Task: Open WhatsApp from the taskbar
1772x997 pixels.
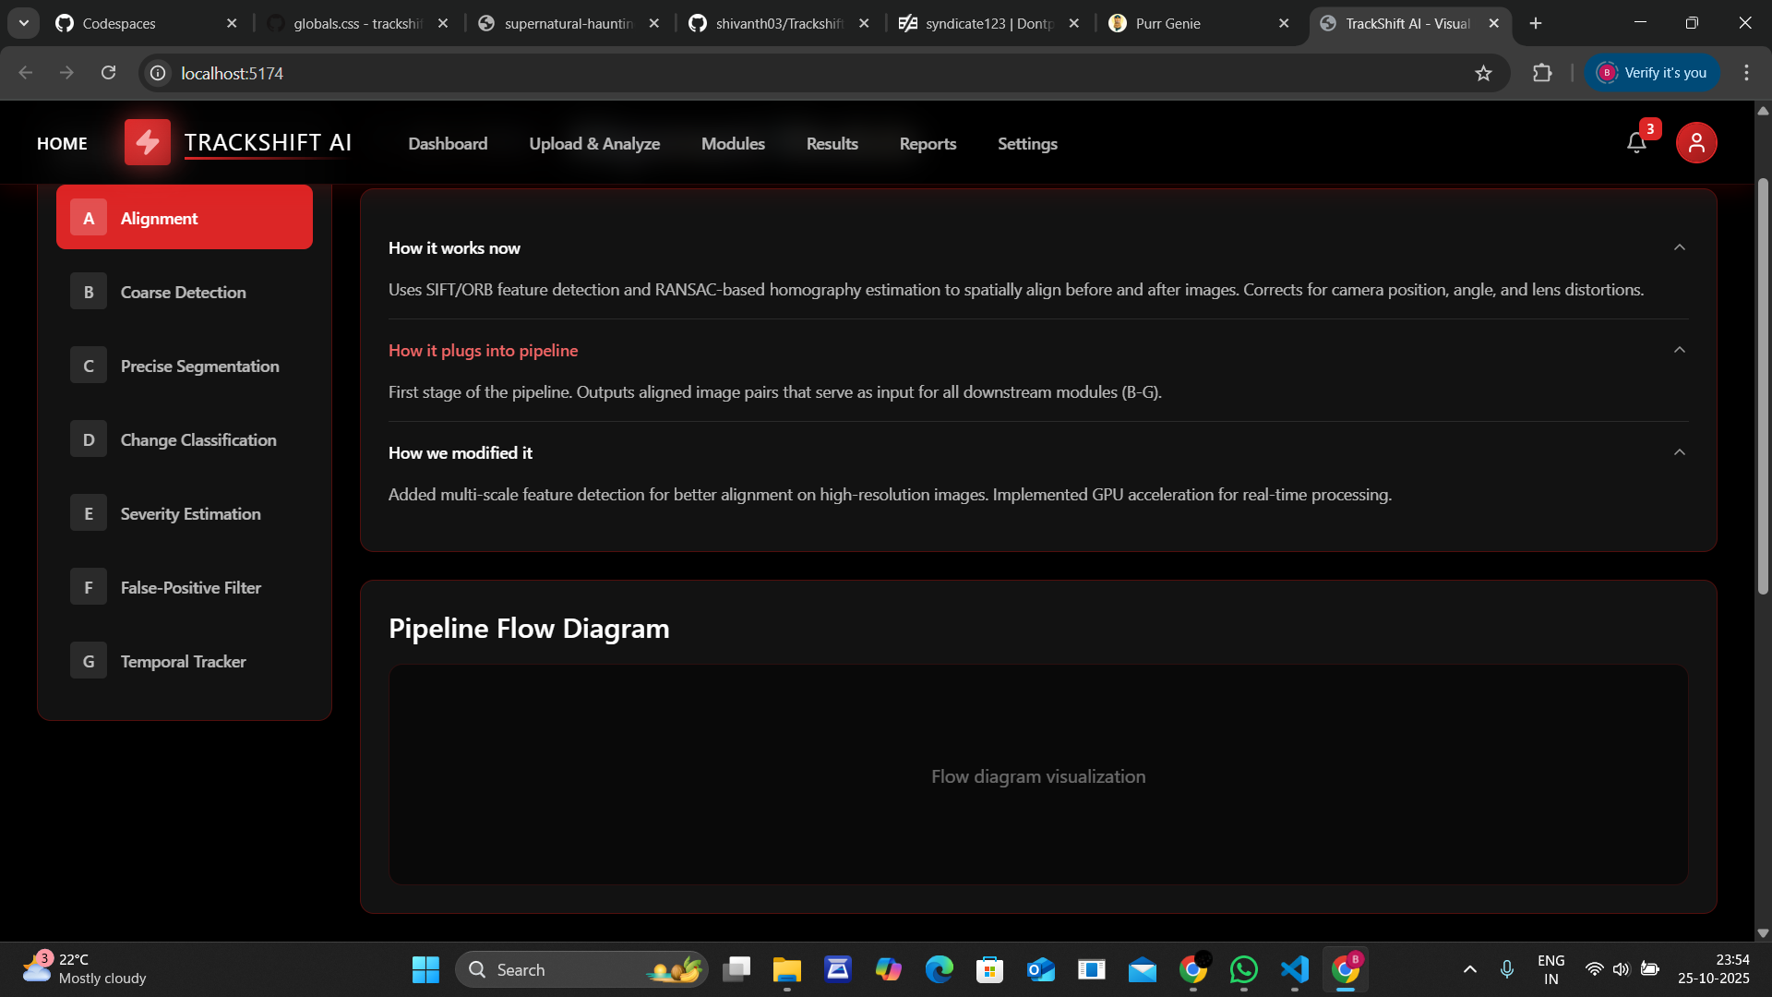Action: click(x=1244, y=969)
